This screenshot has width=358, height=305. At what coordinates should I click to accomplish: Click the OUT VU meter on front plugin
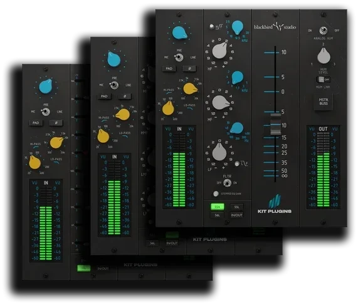323,167
